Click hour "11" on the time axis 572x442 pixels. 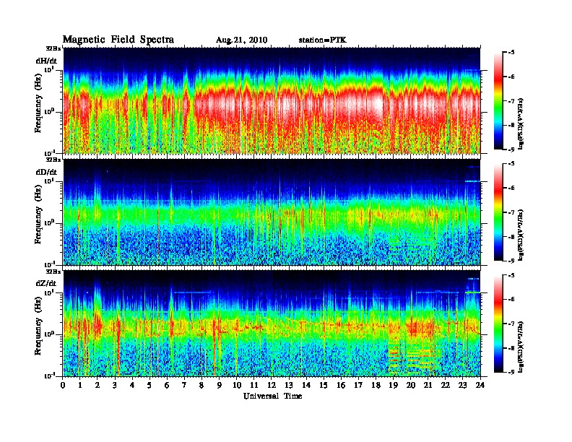254,385
